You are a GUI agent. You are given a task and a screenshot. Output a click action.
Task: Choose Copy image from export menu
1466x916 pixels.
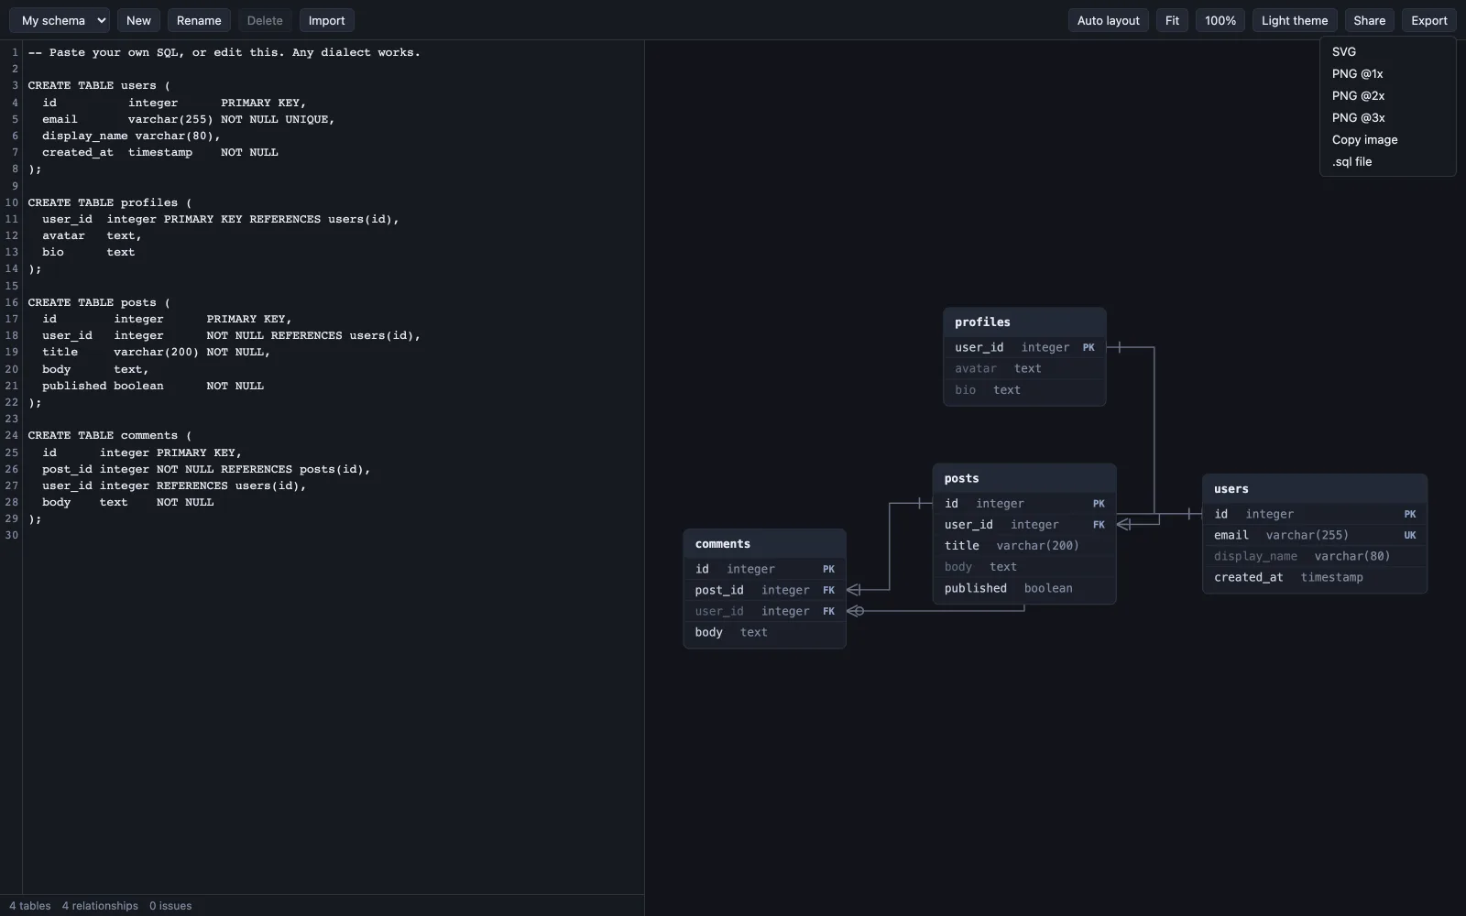coord(1387,139)
